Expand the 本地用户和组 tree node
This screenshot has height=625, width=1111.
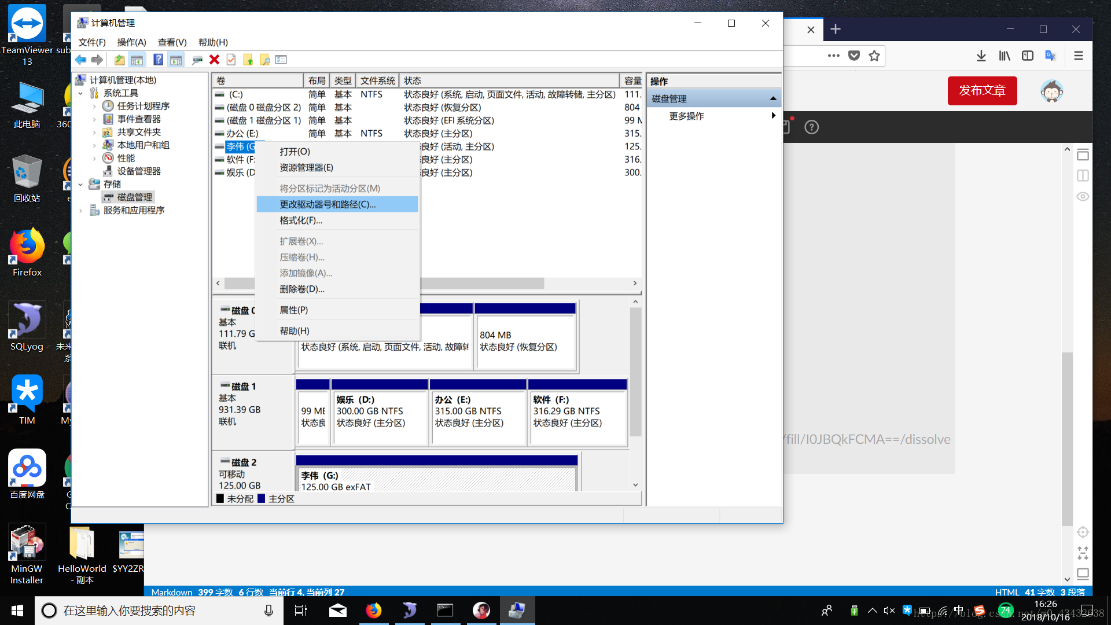point(94,145)
